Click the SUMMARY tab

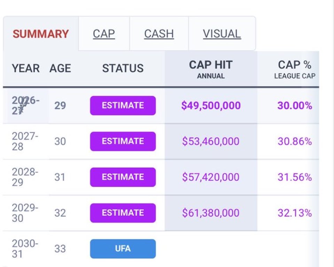click(41, 34)
